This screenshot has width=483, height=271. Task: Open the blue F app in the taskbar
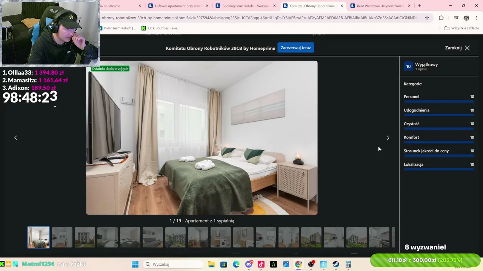[323, 264]
